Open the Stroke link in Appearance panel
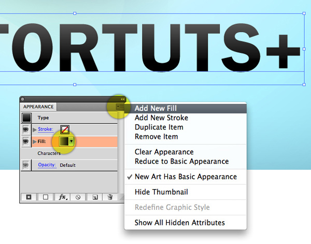 tap(46, 129)
